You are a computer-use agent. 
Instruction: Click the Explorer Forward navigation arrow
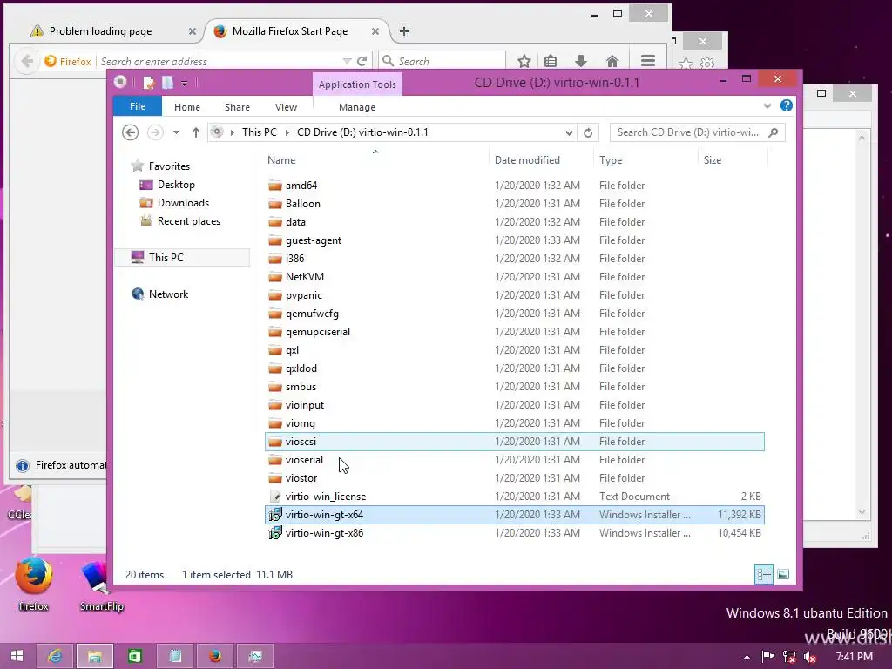click(155, 132)
